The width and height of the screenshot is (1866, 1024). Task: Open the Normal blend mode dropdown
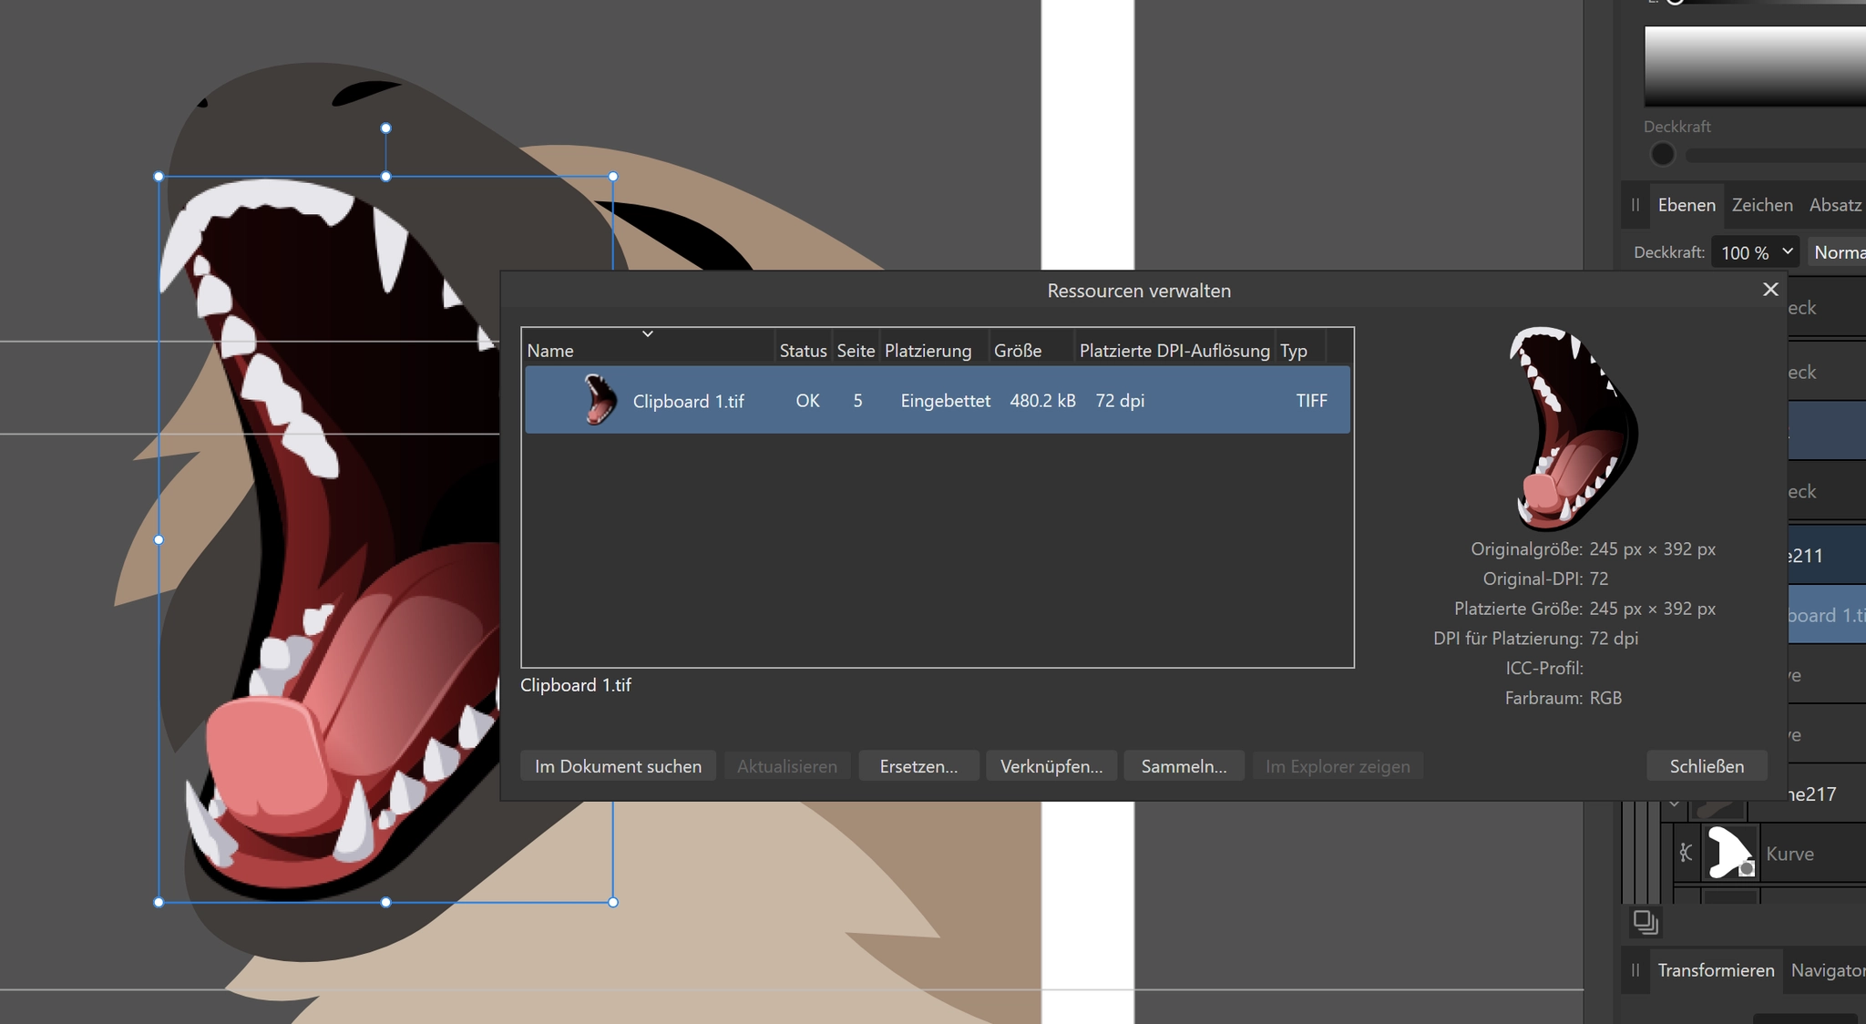pyautogui.click(x=1837, y=252)
